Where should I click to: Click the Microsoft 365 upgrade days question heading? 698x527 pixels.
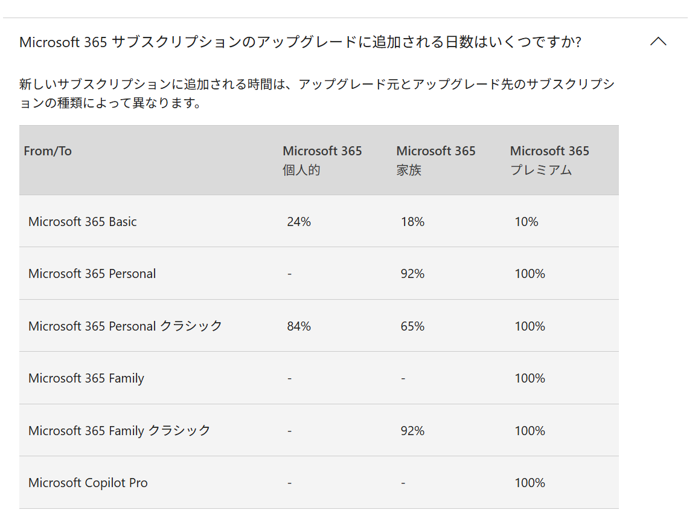point(301,42)
